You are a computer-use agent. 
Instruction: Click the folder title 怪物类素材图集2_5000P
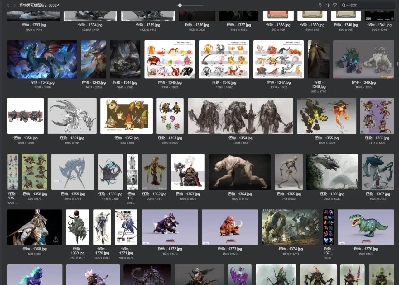pos(39,5)
